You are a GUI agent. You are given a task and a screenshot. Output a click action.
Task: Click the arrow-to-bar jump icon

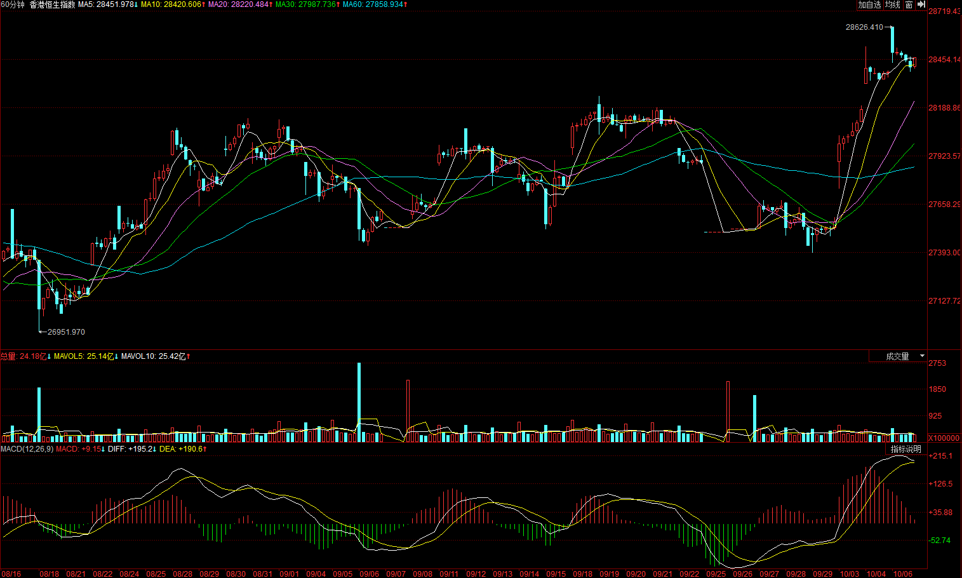click(x=921, y=5)
